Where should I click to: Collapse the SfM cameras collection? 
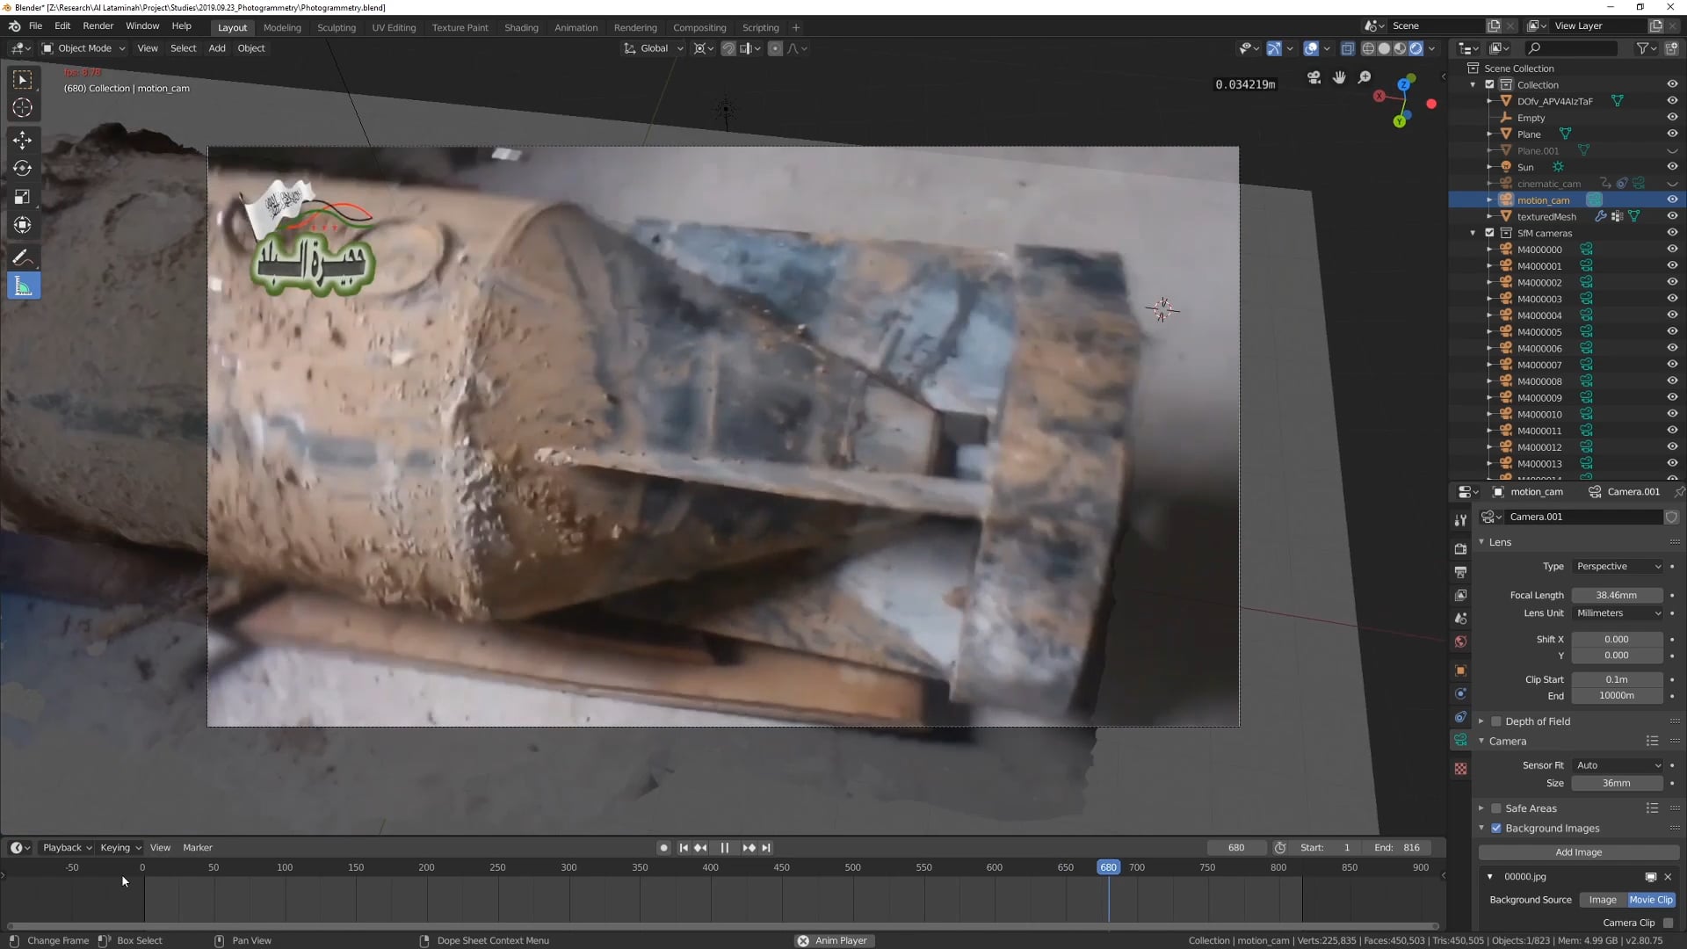(x=1473, y=233)
